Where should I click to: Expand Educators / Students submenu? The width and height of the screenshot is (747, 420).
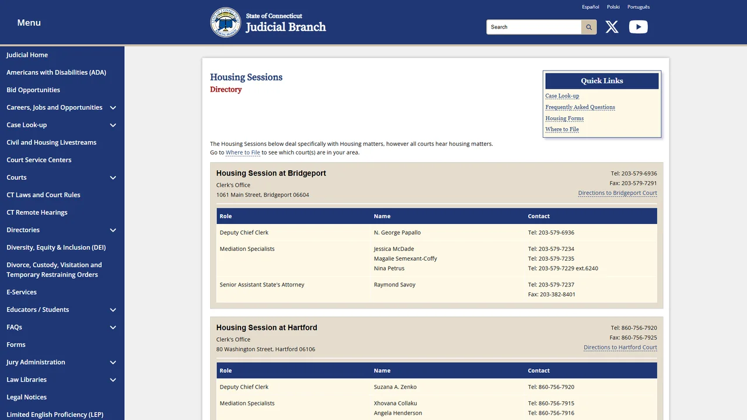coord(113,310)
